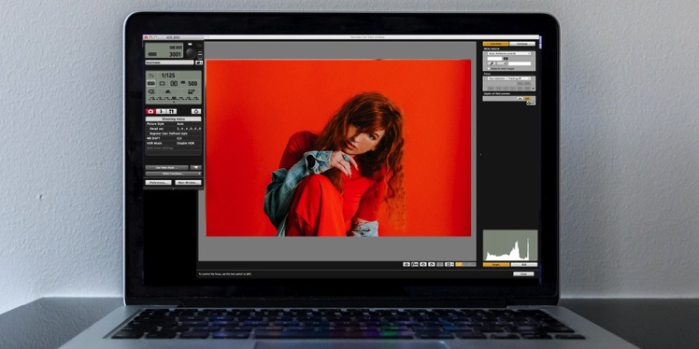
Task: Click the drive mode icon
Action: (x=162, y=83)
